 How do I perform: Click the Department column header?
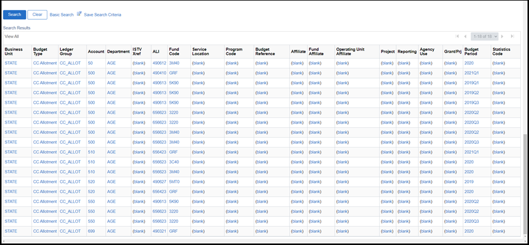pos(118,52)
